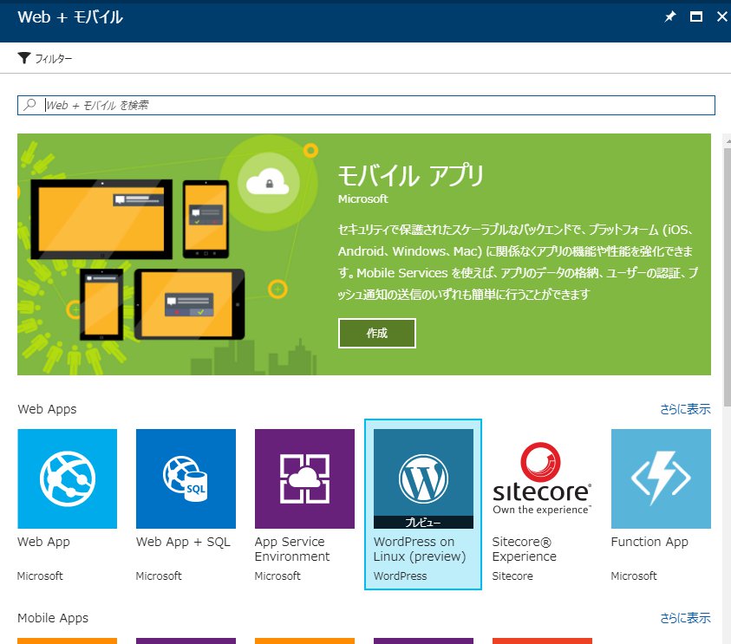Viewport: 731px width, 644px height.
Task: Close the Web + モバイル blade
Action: (721, 17)
